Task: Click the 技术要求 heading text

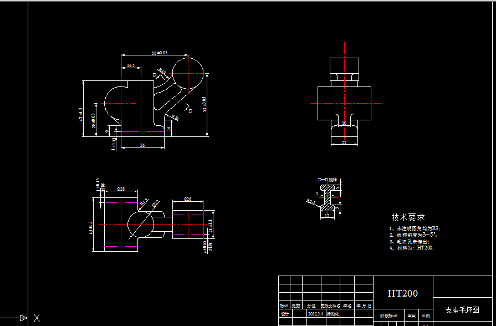Action: [x=408, y=217]
